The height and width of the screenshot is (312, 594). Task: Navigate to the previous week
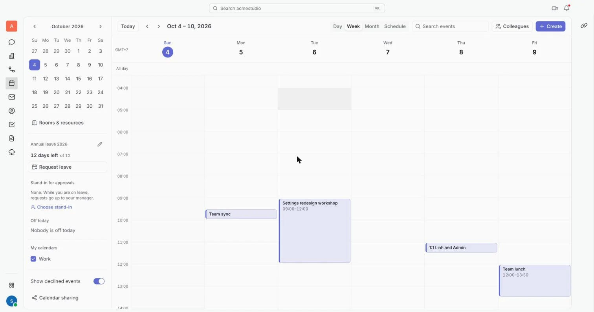(147, 26)
